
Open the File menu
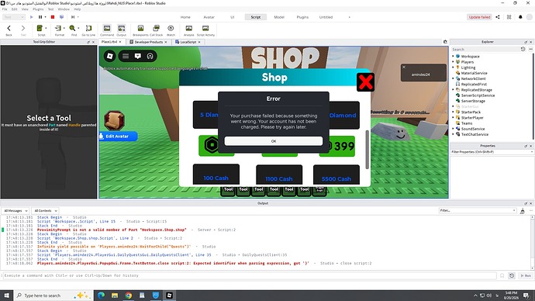5,9
